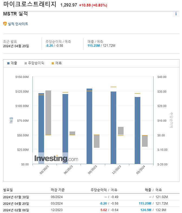Click the info icon beside MSTR 실적
The height and width of the screenshot is (213, 182).
[x=176, y=14]
